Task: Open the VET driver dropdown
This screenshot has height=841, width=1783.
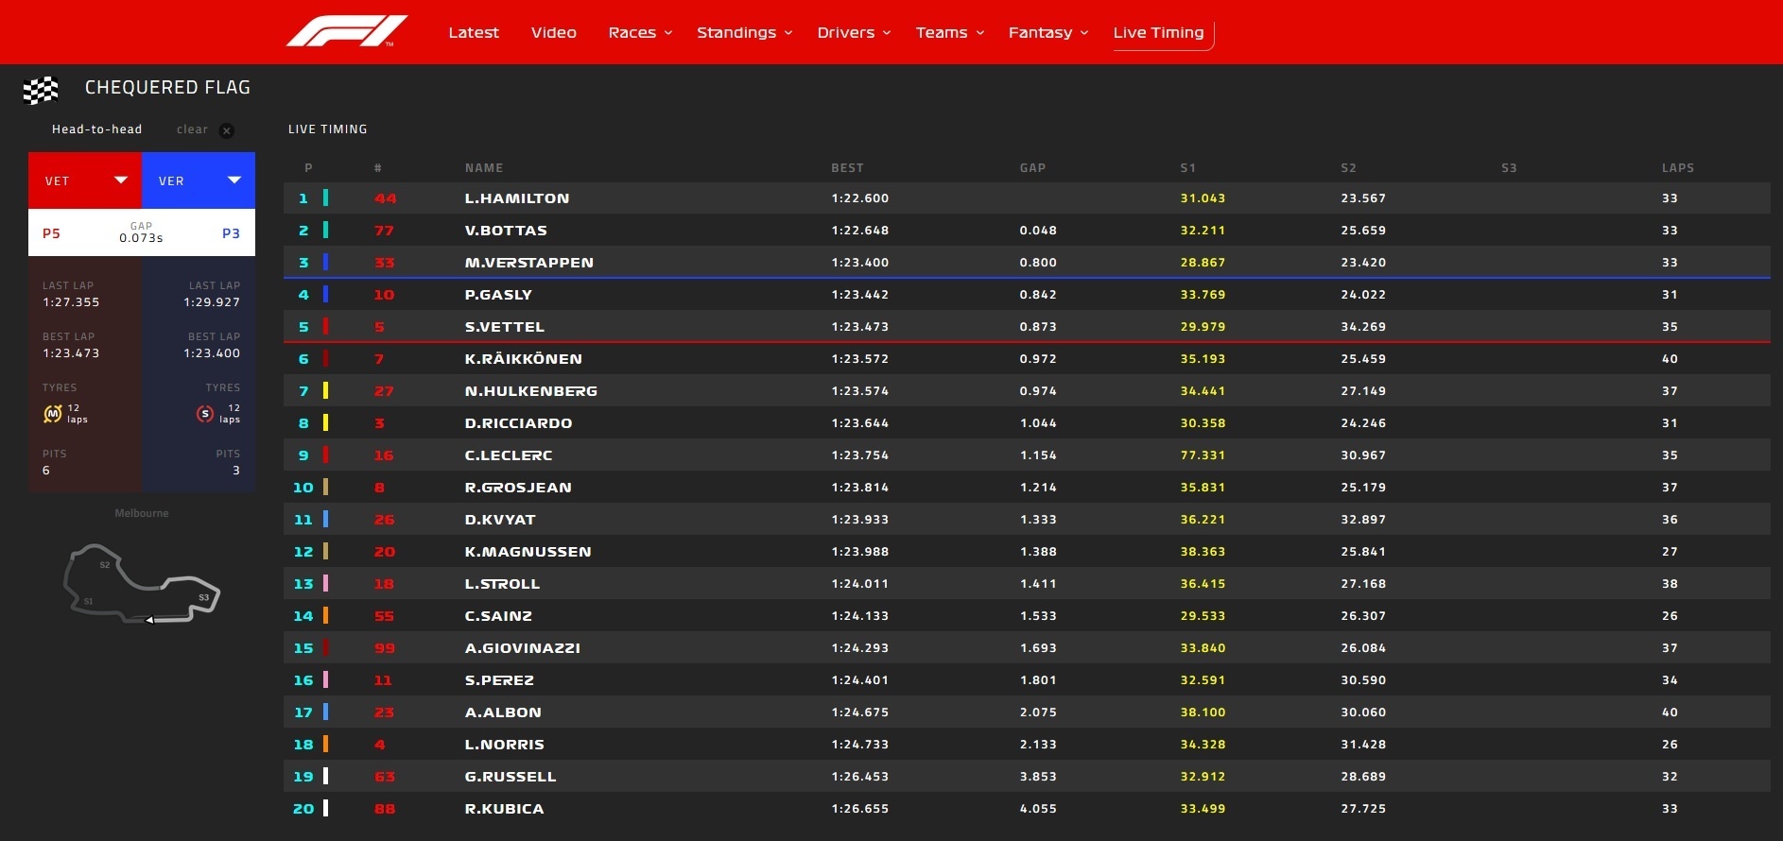Action: (x=85, y=180)
